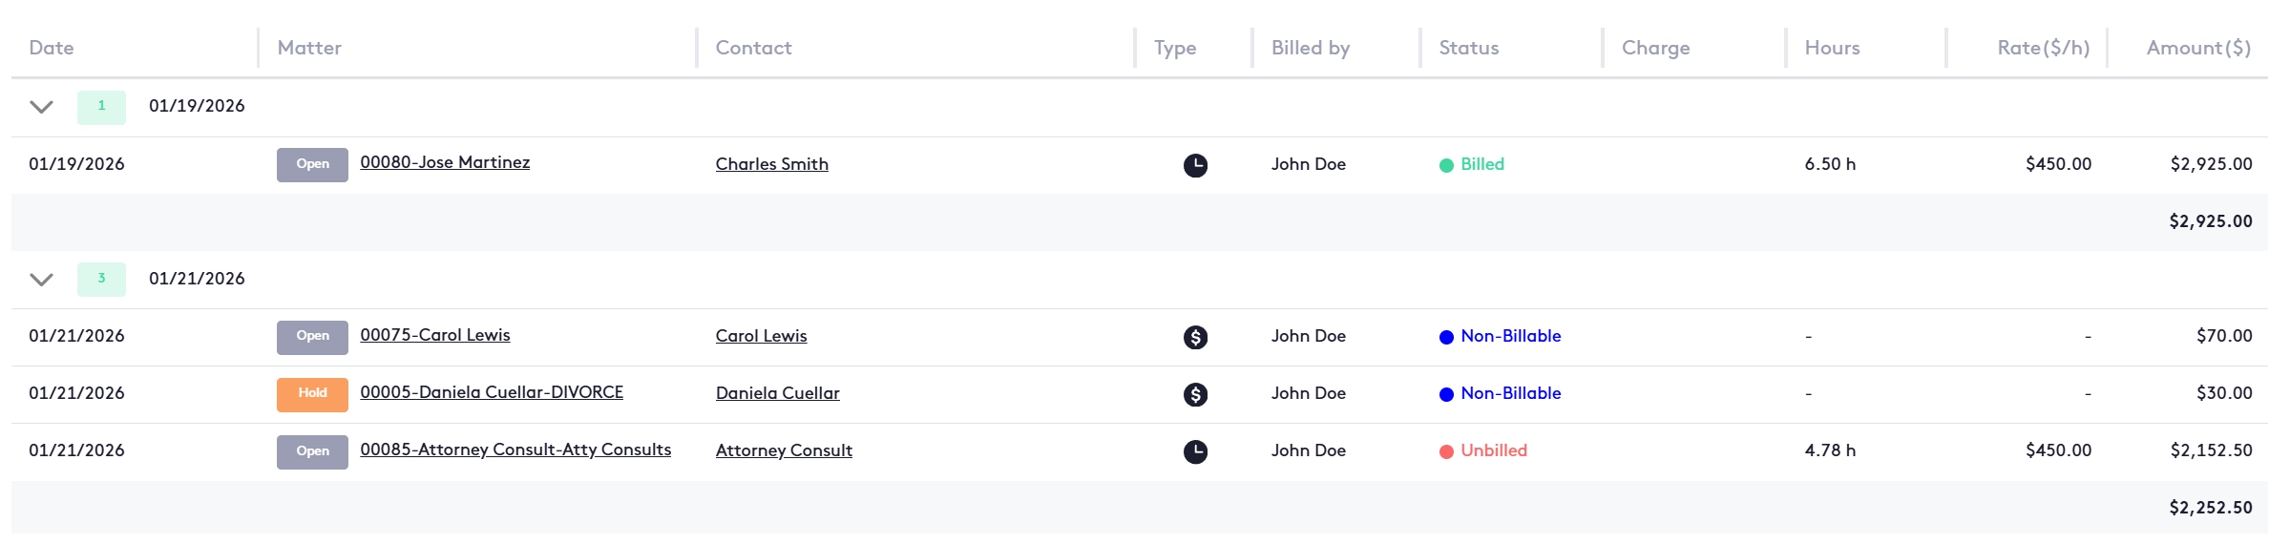
Task: Click the clock icon for Attorney Consult row
Action: (x=1195, y=451)
